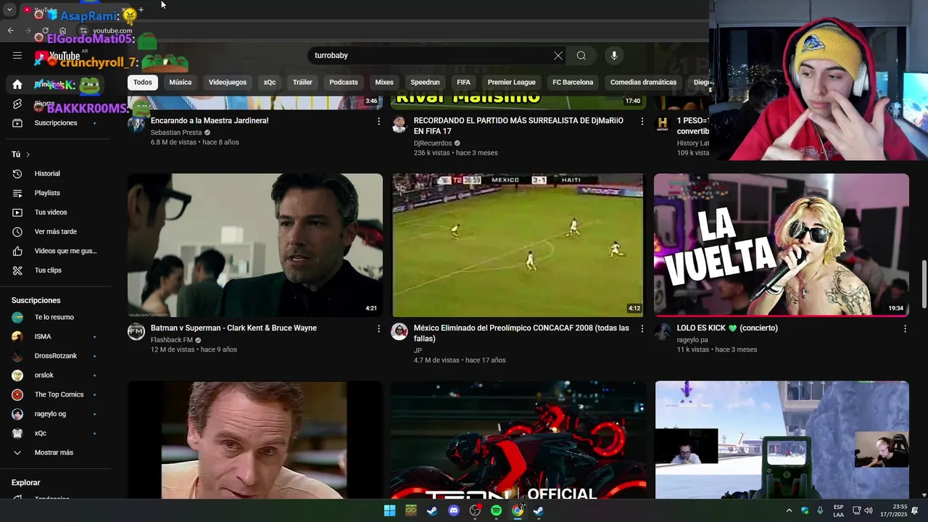Screen dimensions: 928x522
Task: Select the Tráiler filter chip
Action: [302, 82]
